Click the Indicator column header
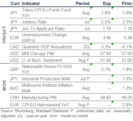 click(31, 4)
